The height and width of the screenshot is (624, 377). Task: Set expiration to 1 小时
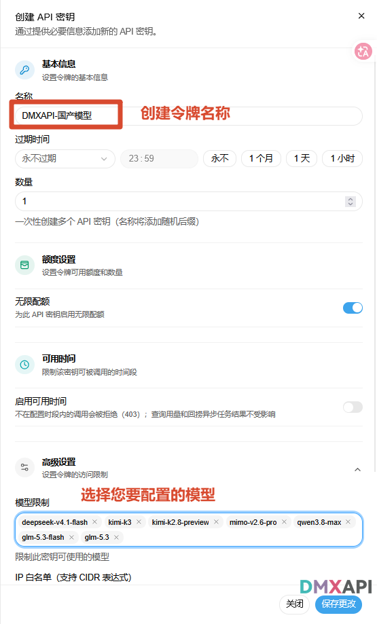[342, 158]
